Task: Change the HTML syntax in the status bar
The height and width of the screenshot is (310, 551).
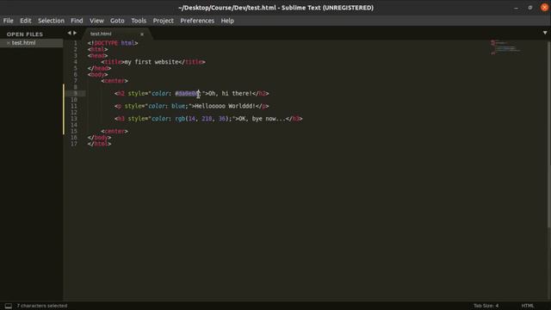Action: click(528, 306)
